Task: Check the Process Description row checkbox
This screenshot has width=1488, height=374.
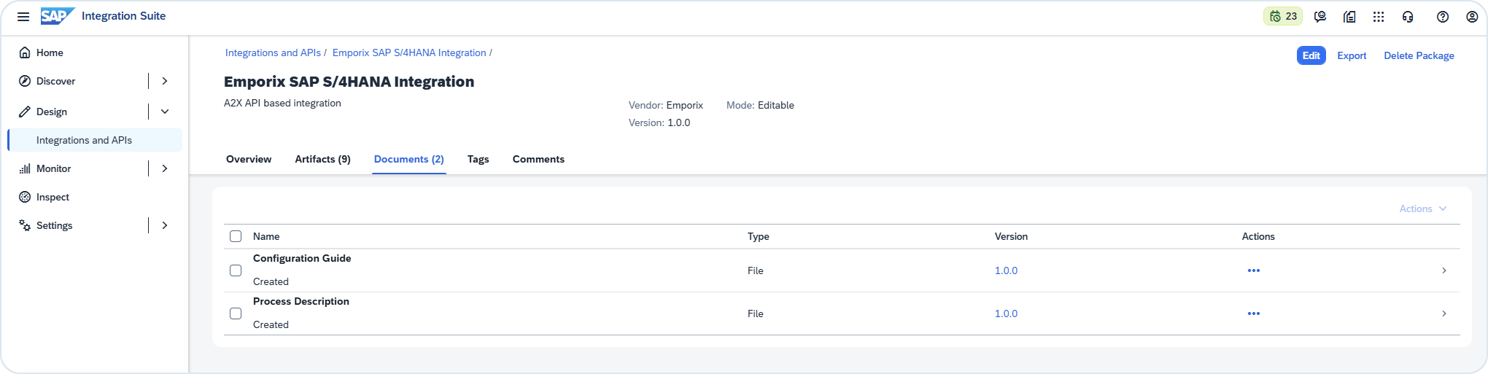Action: tap(236, 313)
